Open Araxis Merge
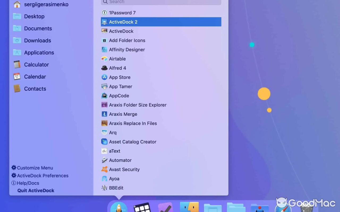The width and height of the screenshot is (340, 212). click(x=123, y=114)
